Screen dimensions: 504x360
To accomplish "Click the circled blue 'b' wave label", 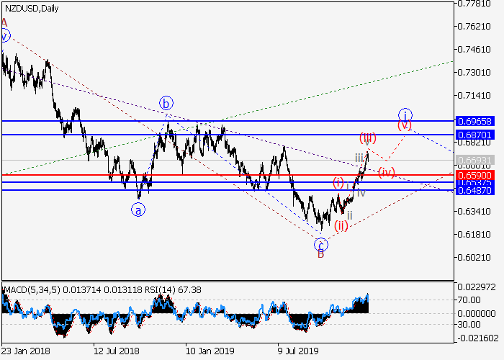I will point(166,103).
